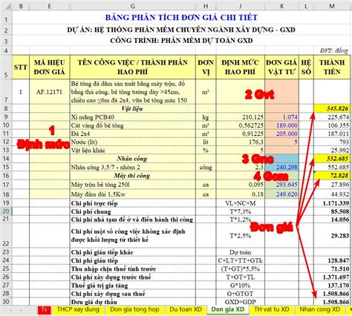The height and width of the screenshot is (316, 352).
Task: Click the unit price 189.000 cell
Action: 281,125
